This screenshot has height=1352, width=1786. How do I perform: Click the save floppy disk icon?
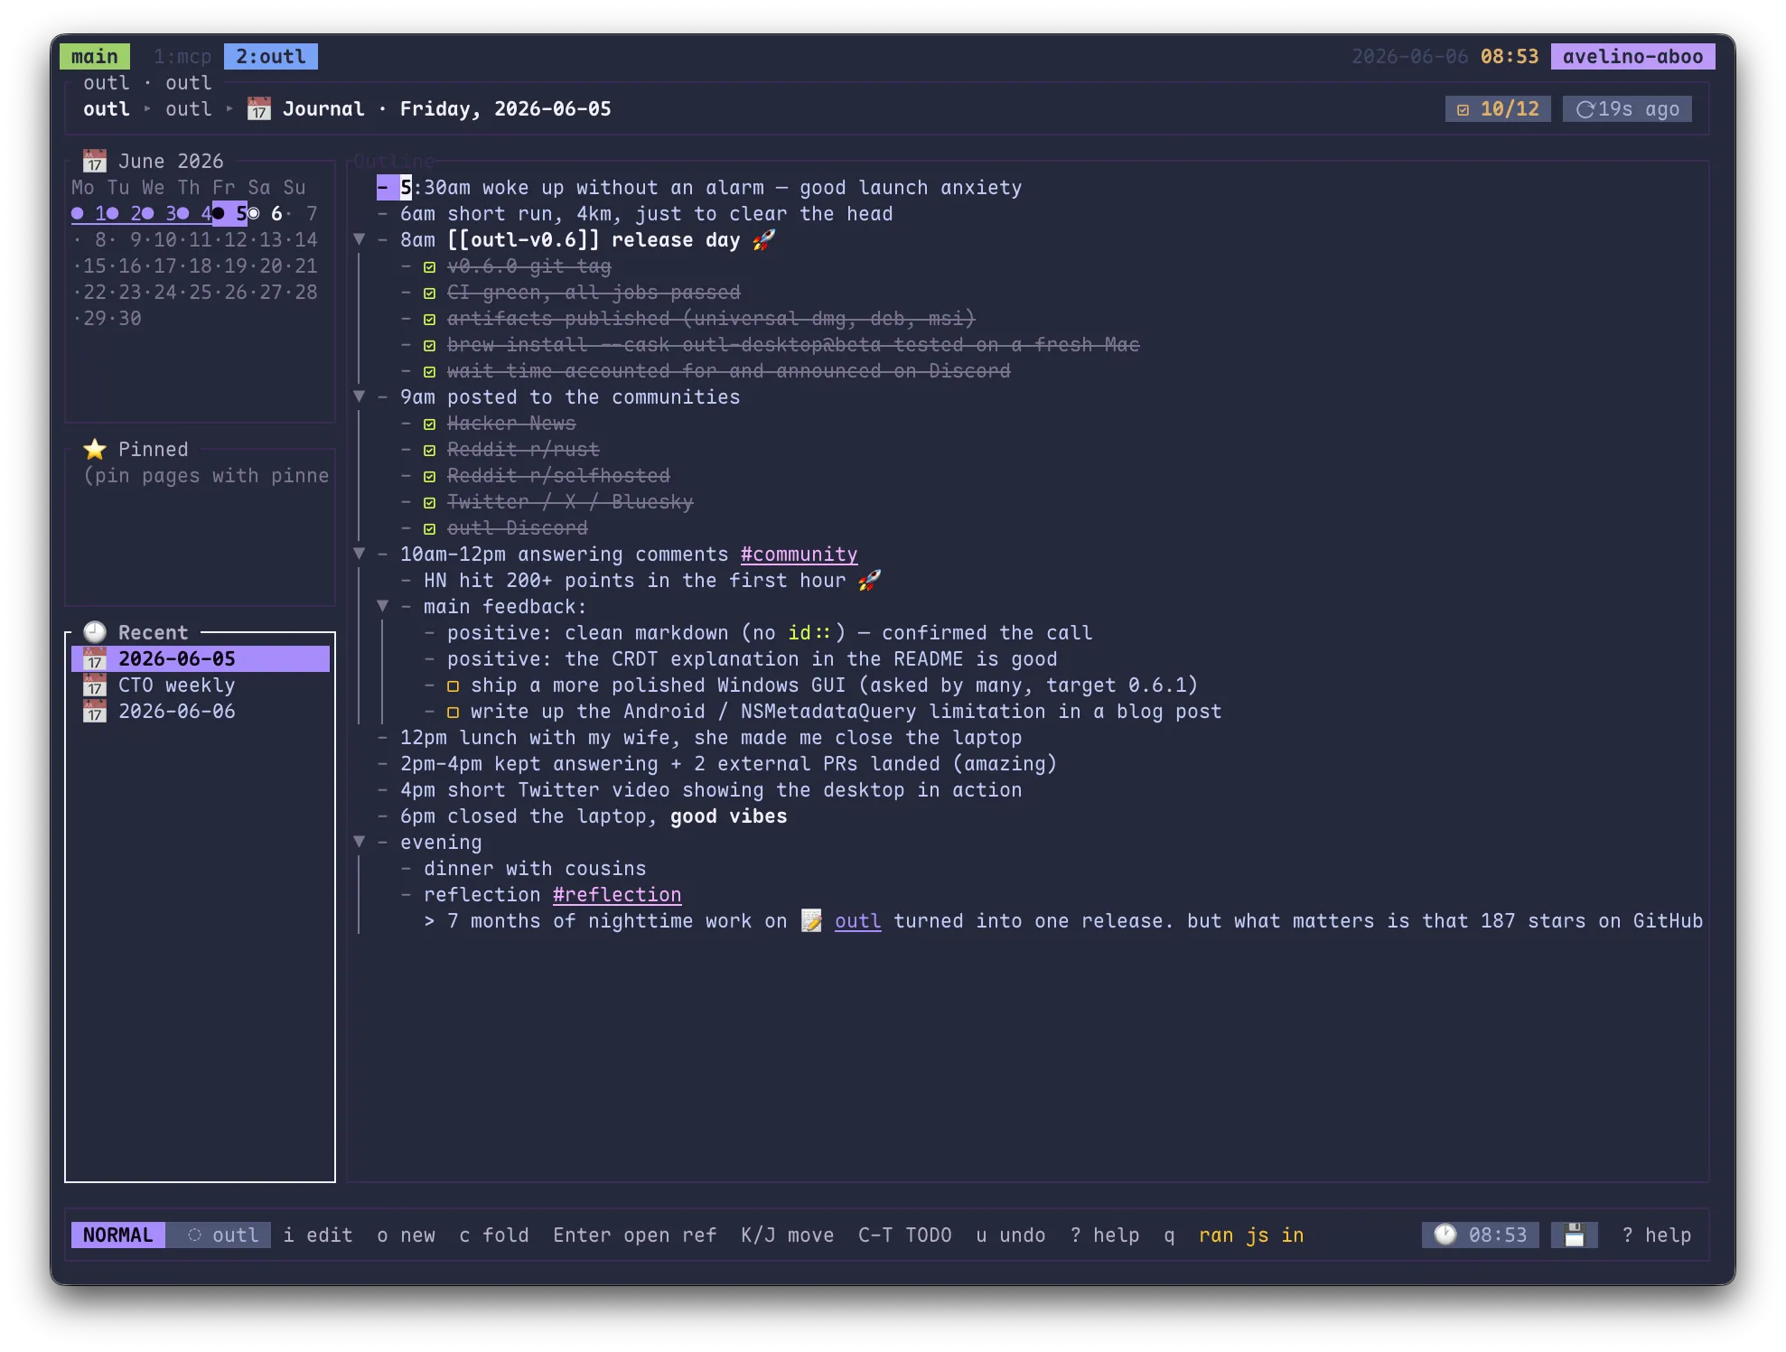click(x=1574, y=1235)
